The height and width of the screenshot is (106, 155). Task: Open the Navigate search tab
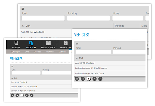15,52
